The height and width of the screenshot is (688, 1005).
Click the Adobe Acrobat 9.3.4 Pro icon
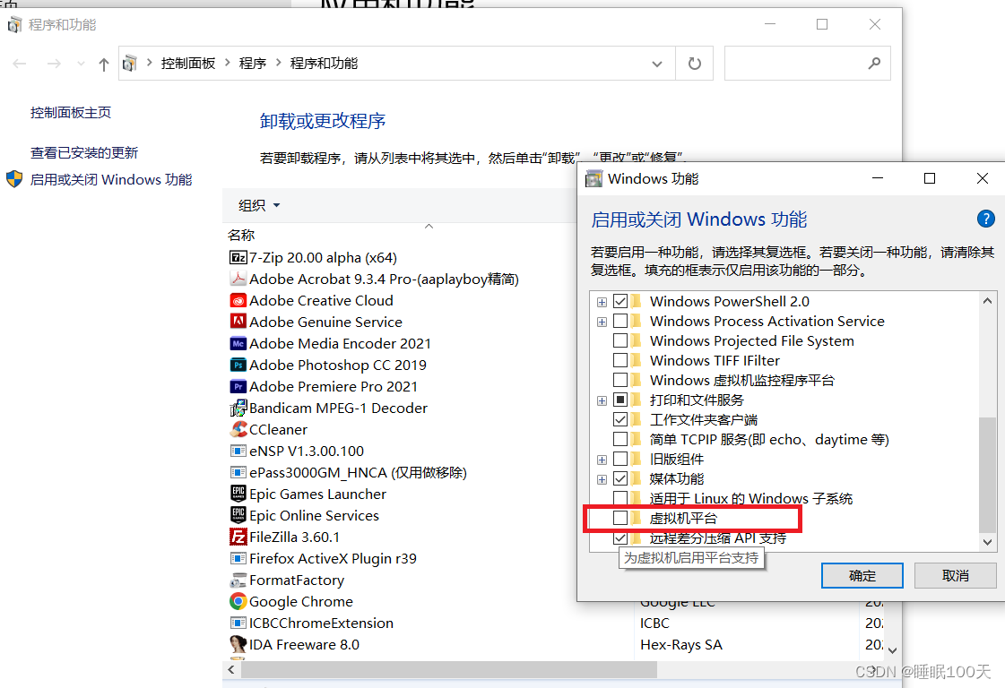tap(238, 279)
